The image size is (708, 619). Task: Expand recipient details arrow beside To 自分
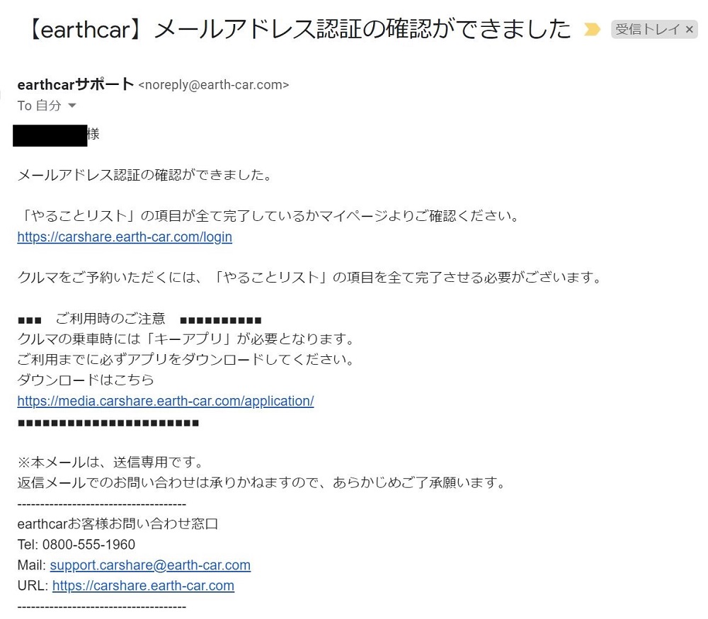[x=72, y=106]
